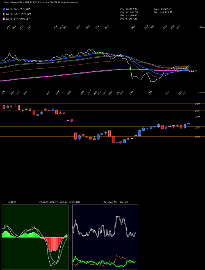
Task: Click the blue DOW ST legend swatch
Action: (4, 9)
